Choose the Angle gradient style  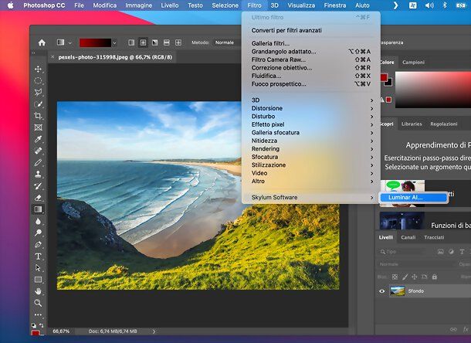tap(154, 42)
